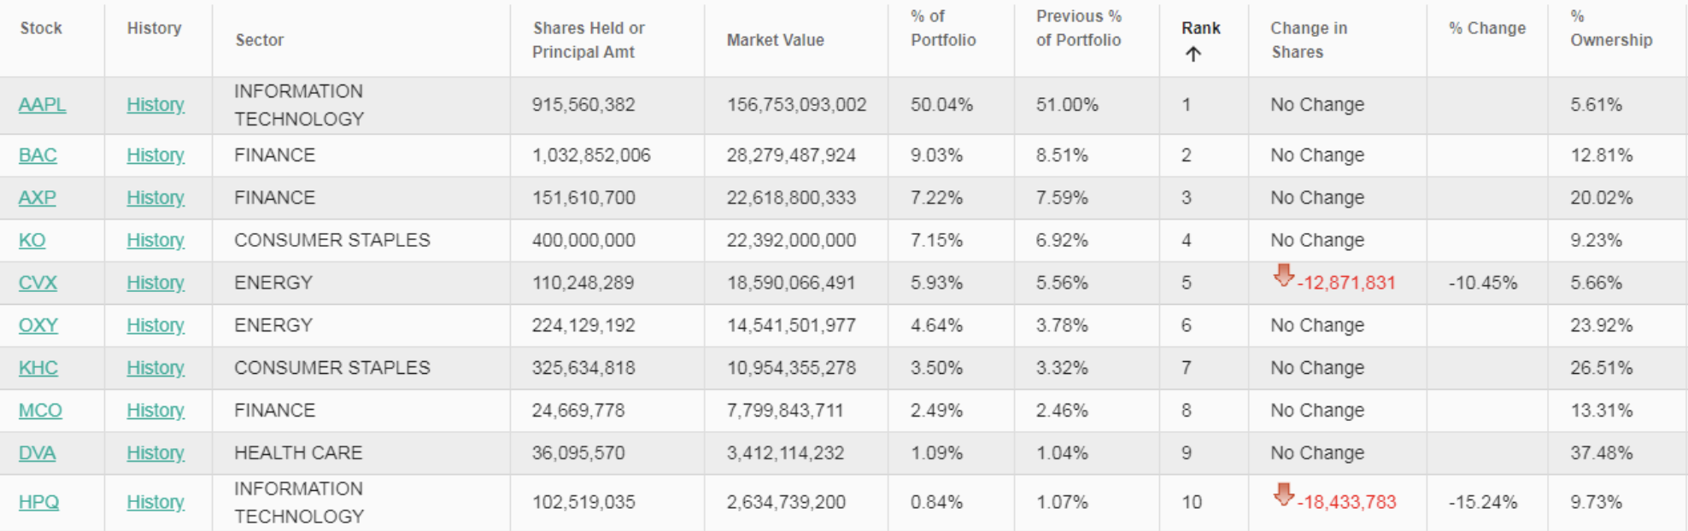
Task: Open the KO stock link
Action: pos(32,241)
